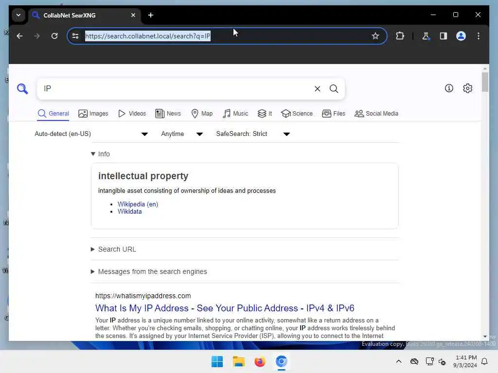Bookmark this page with the star icon
Viewport: 498px width, 373px height.
pos(375,36)
